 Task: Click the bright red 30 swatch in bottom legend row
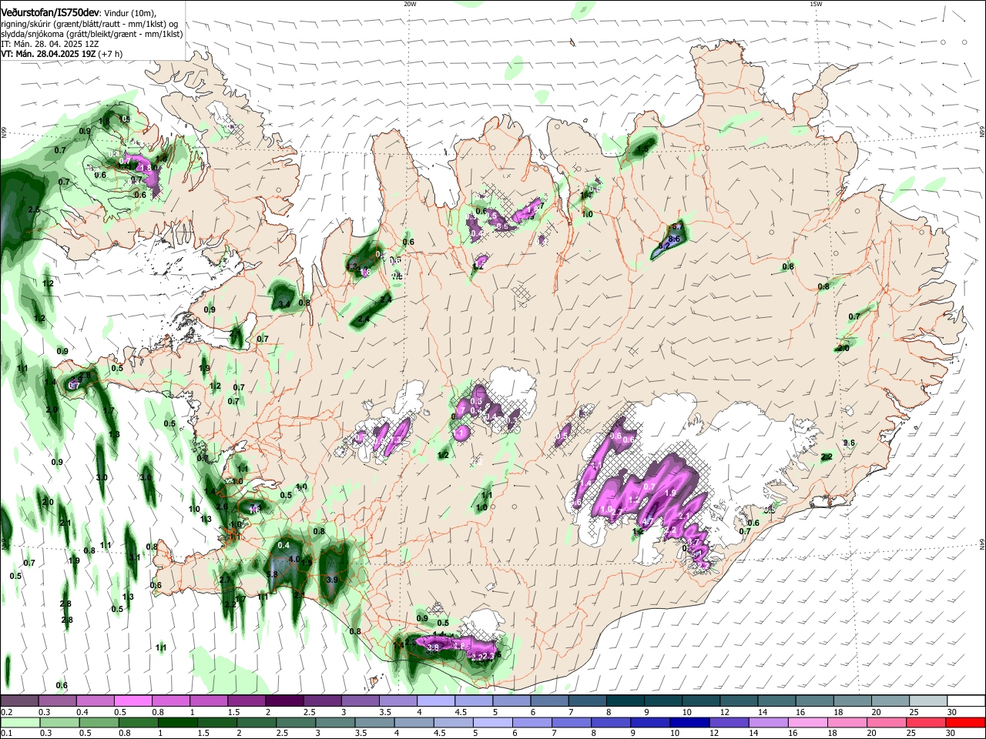click(965, 722)
